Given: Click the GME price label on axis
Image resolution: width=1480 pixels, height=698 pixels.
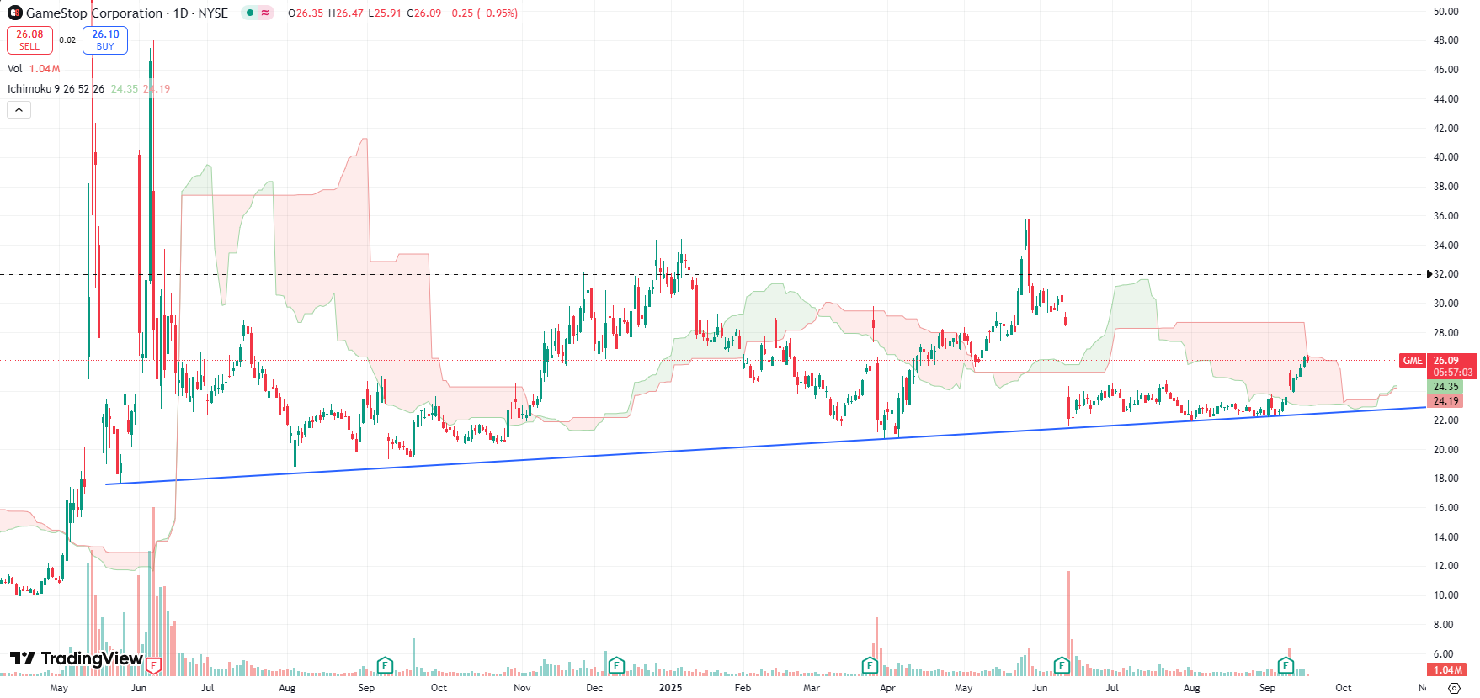Looking at the screenshot, I should 1413,360.
